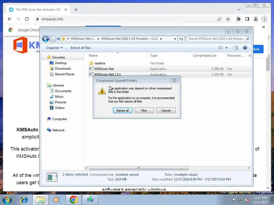Screen dimensions: 274x205
Task: Click the file list's left scroll arrow
Action: (86, 168)
